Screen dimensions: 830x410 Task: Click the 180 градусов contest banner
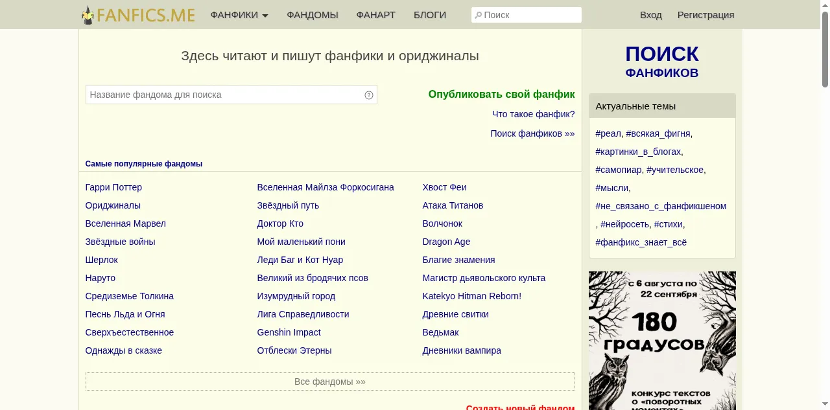tap(662, 341)
